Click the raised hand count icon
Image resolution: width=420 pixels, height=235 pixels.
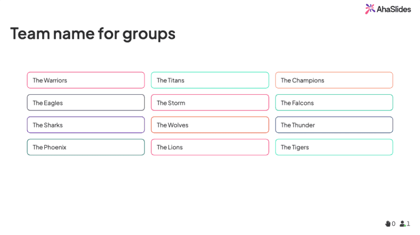(388, 224)
